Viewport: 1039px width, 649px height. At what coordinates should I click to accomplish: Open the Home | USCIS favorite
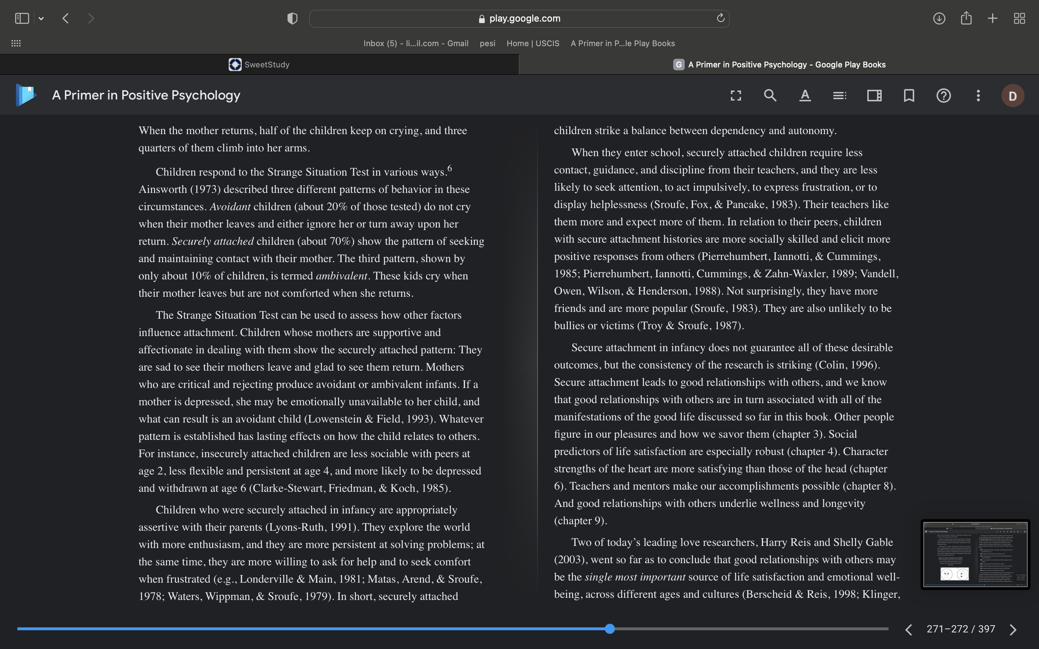tap(533, 43)
